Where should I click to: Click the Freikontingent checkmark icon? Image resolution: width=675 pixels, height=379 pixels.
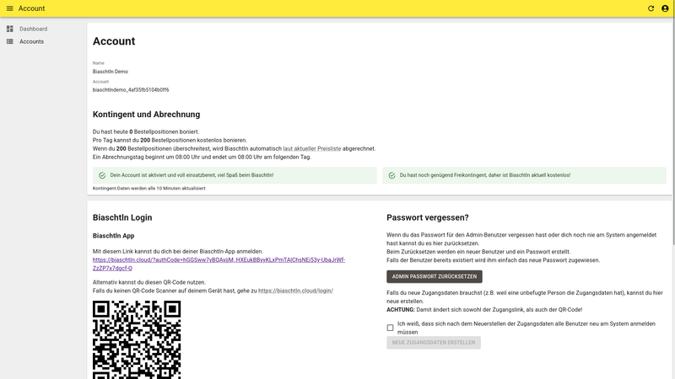point(391,175)
